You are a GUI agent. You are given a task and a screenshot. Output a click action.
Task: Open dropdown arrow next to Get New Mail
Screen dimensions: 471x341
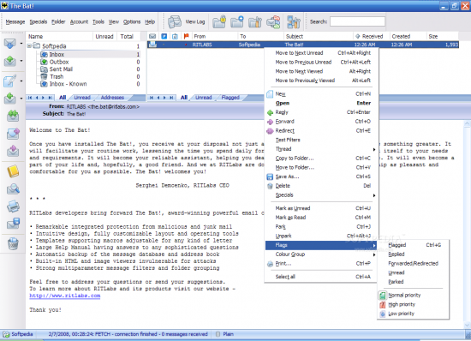(21, 44)
